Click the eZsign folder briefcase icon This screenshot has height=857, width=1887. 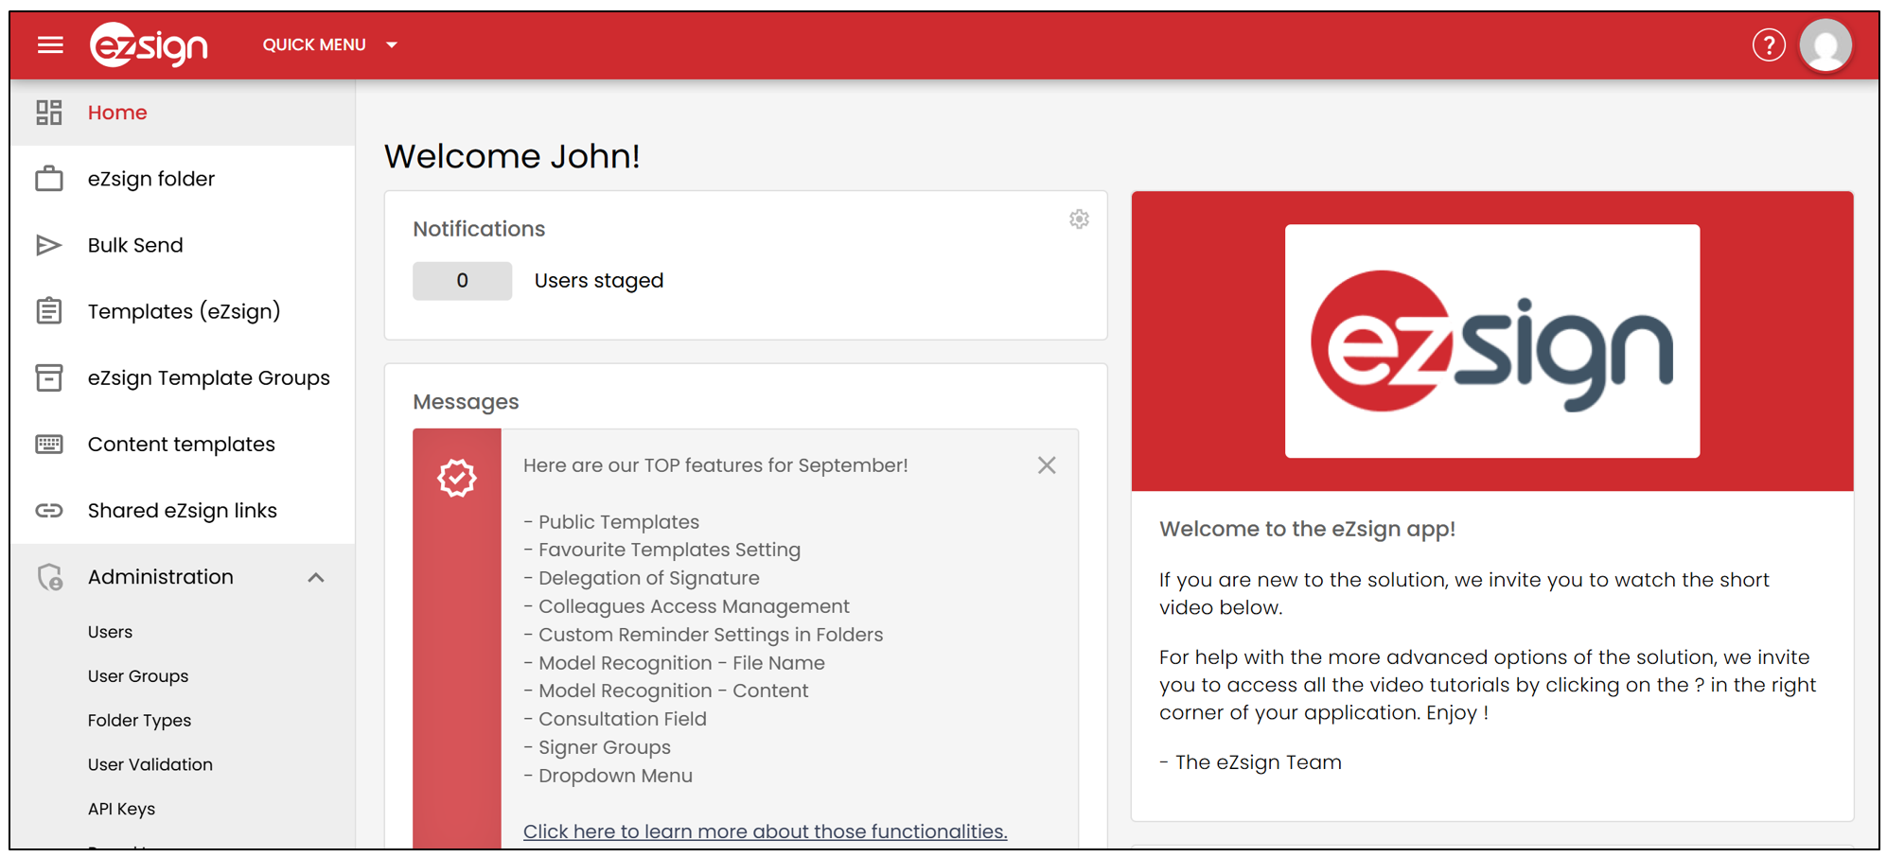tap(49, 179)
